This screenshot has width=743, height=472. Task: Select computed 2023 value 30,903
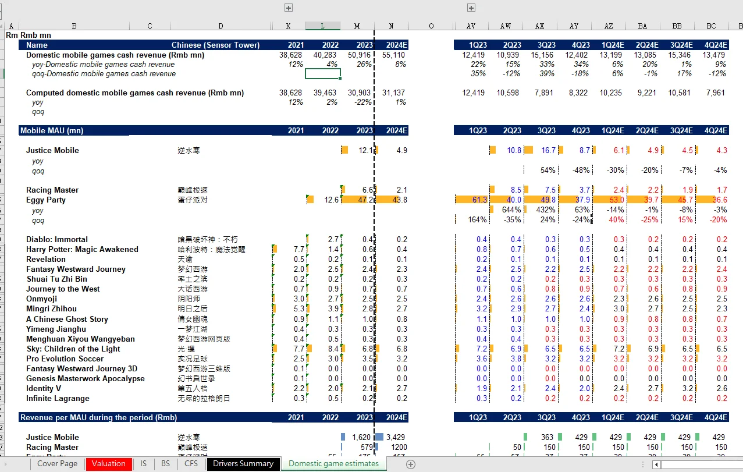click(359, 93)
